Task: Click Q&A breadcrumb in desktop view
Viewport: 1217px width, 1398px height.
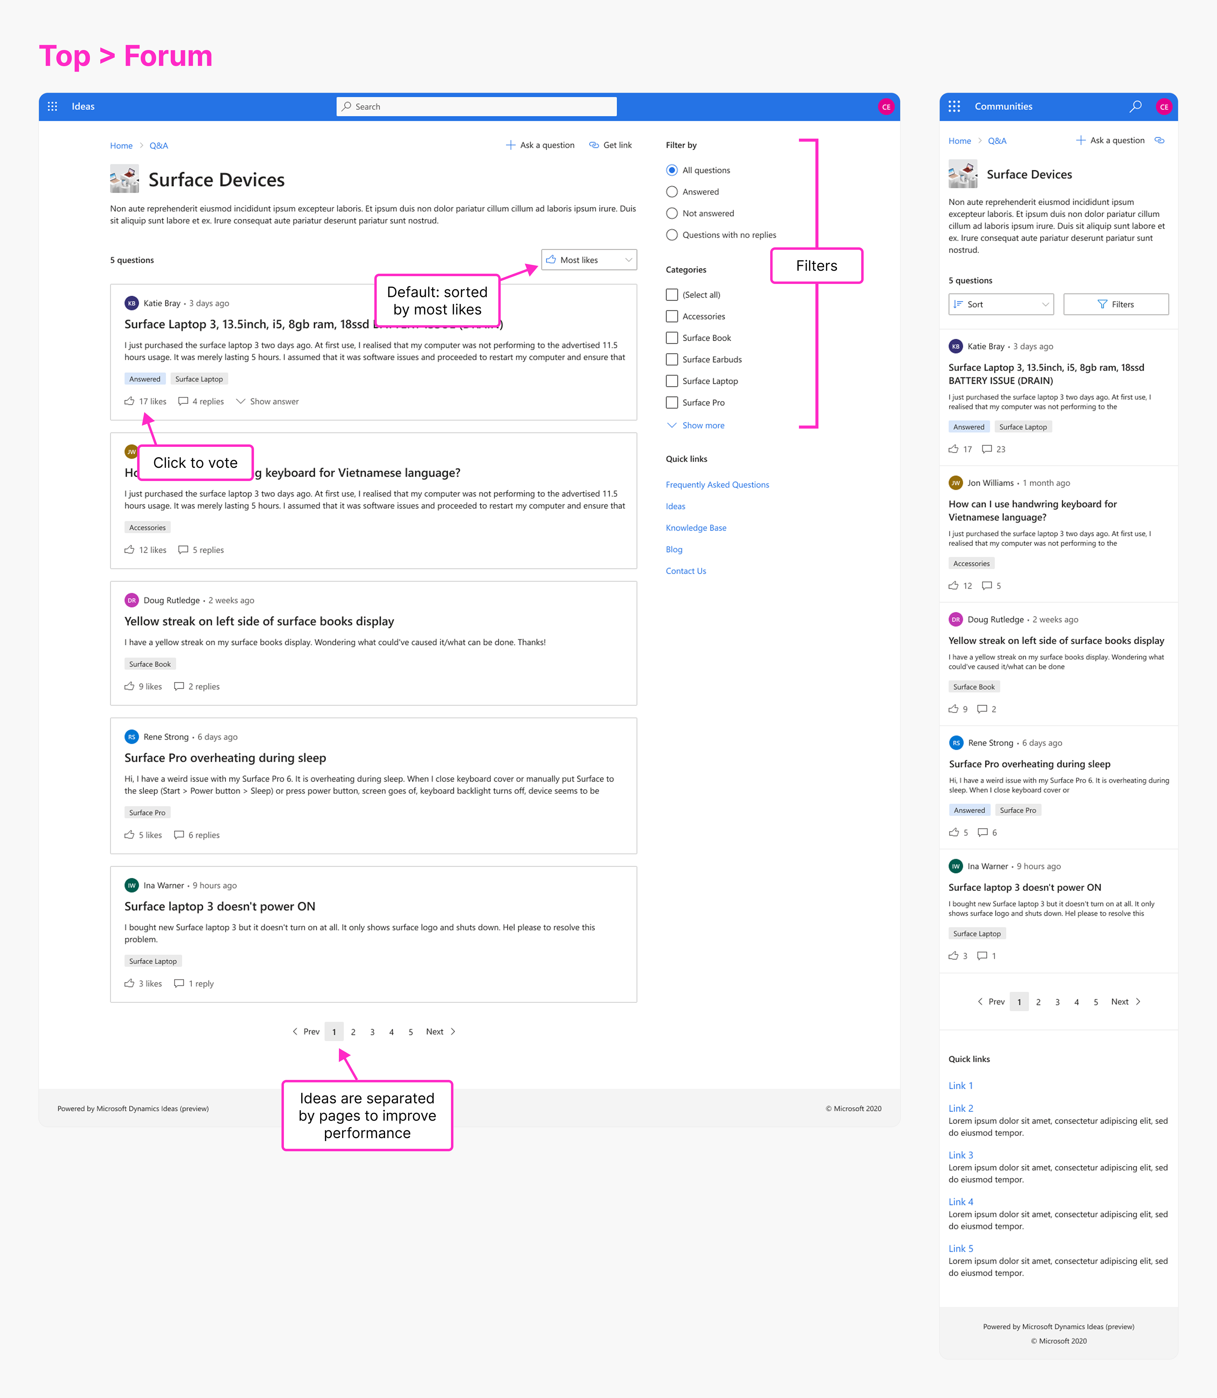Action: point(158,146)
